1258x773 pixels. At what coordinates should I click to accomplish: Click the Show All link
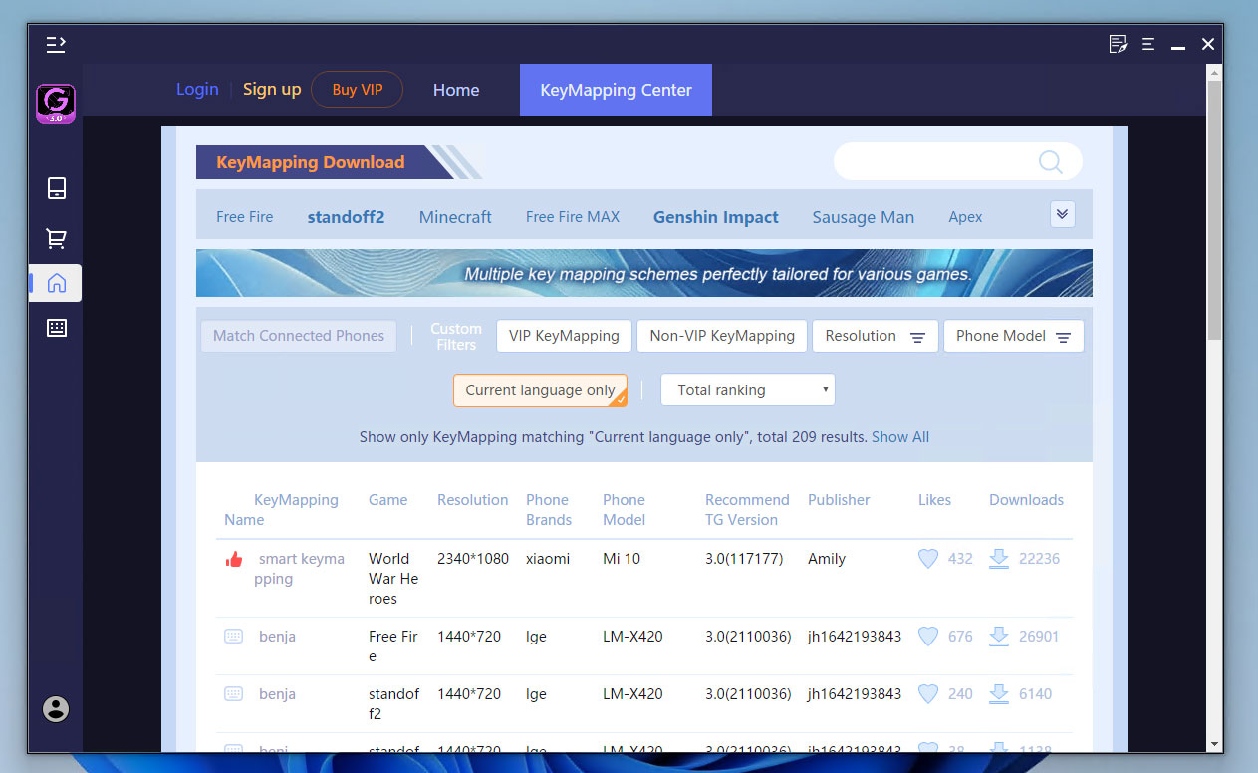point(899,437)
